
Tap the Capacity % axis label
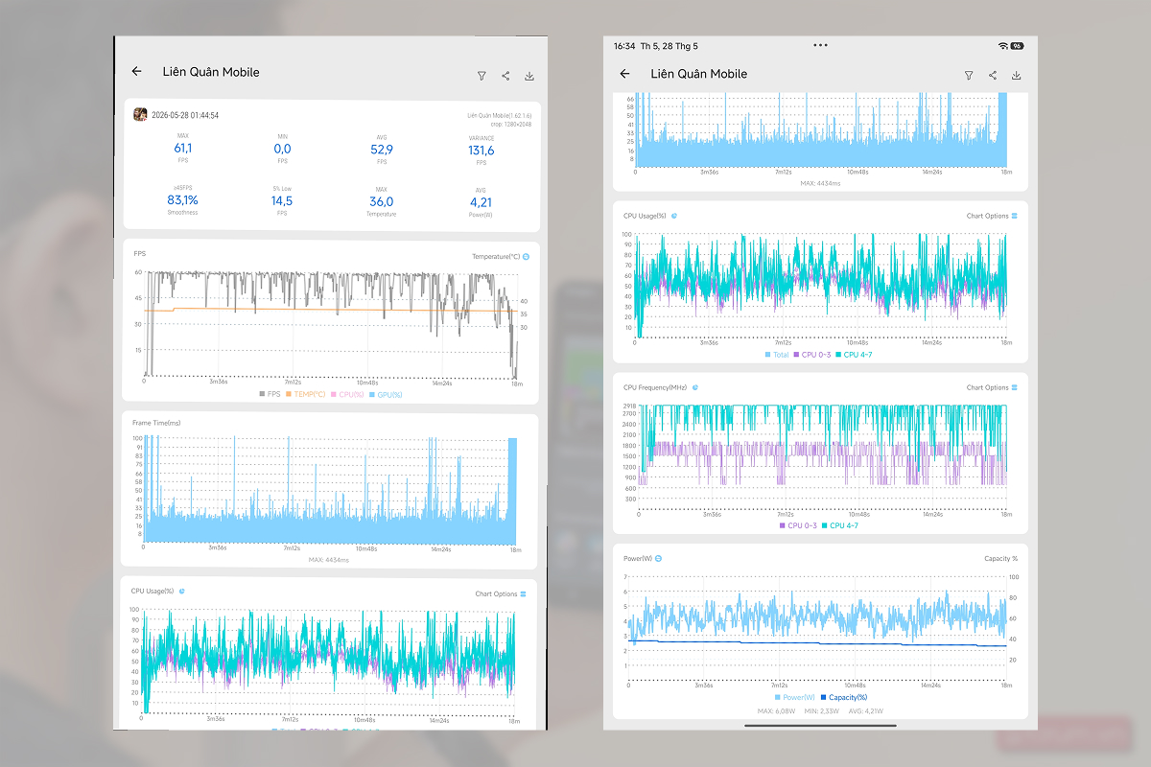pyautogui.click(x=1001, y=558)
